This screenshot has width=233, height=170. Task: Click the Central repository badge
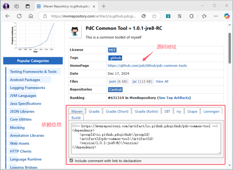[115, 89]
